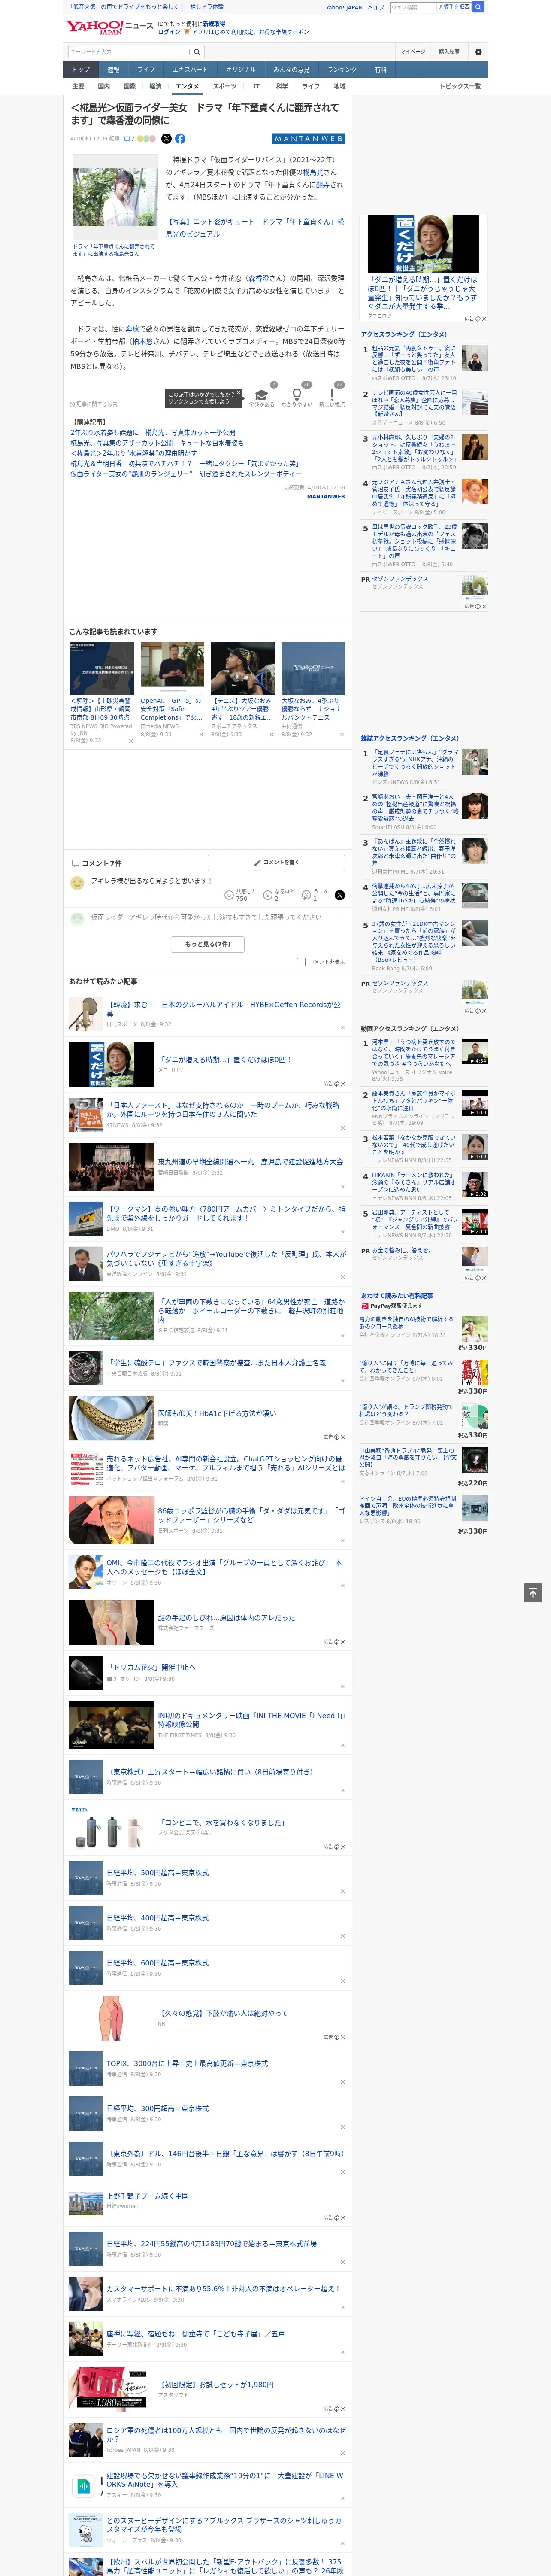Share first comment on X

click(339, 895)
